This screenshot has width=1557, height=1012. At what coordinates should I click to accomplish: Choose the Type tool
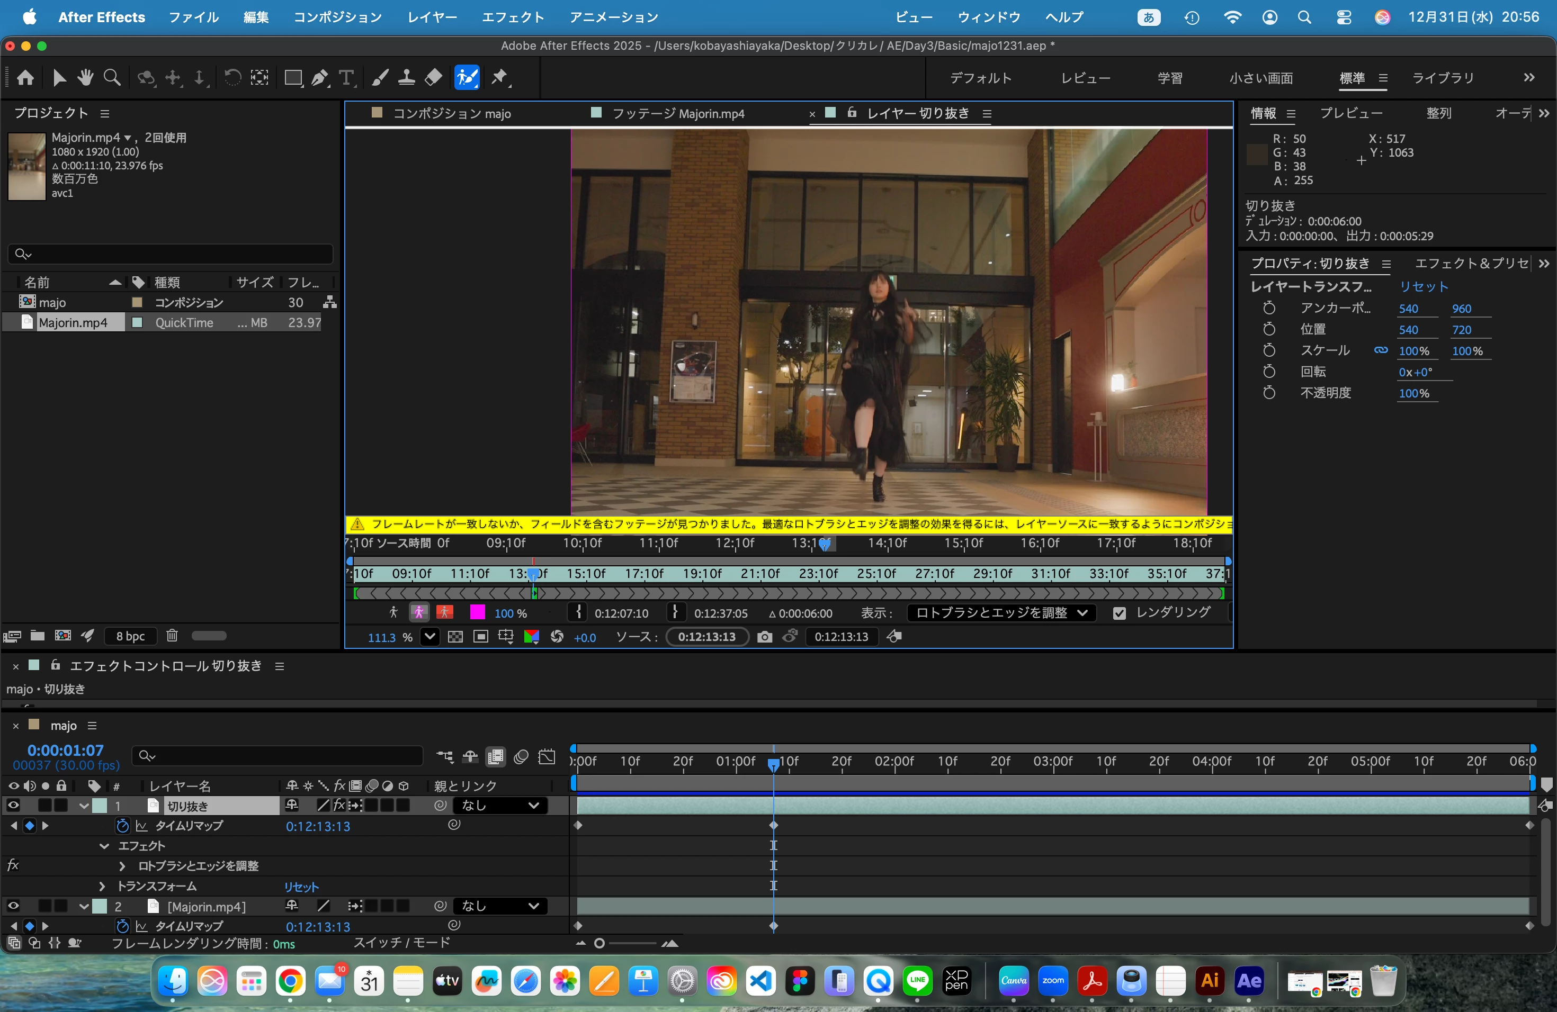347,78
